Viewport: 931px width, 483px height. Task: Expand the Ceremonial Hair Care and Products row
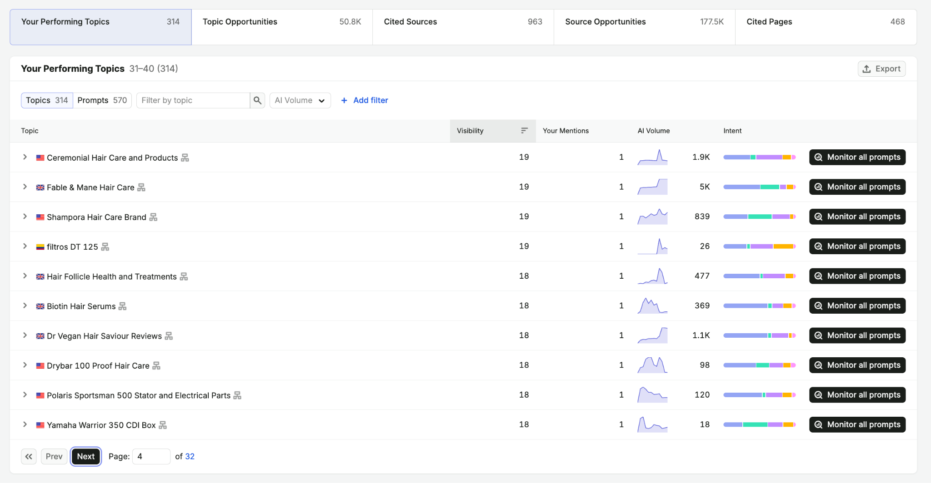[x=25, y=157]
